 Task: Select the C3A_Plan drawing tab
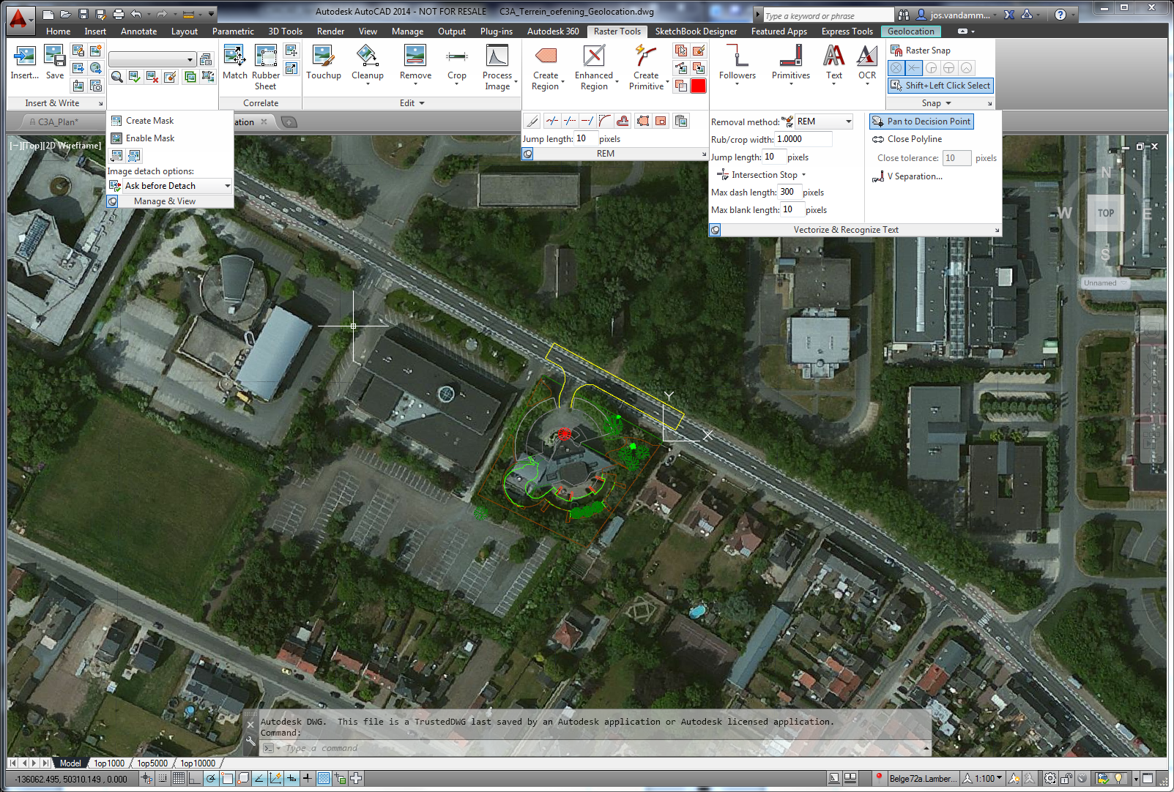57,122
